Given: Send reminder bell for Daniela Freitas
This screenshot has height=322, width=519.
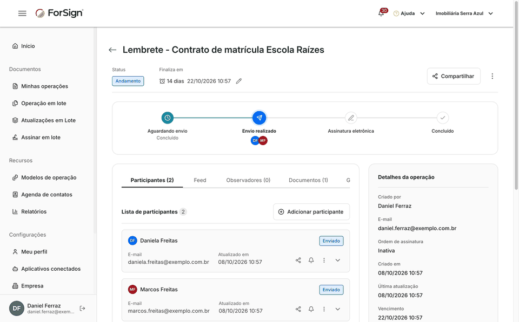Looking at the screenshot, I should (x=311, y=260).
